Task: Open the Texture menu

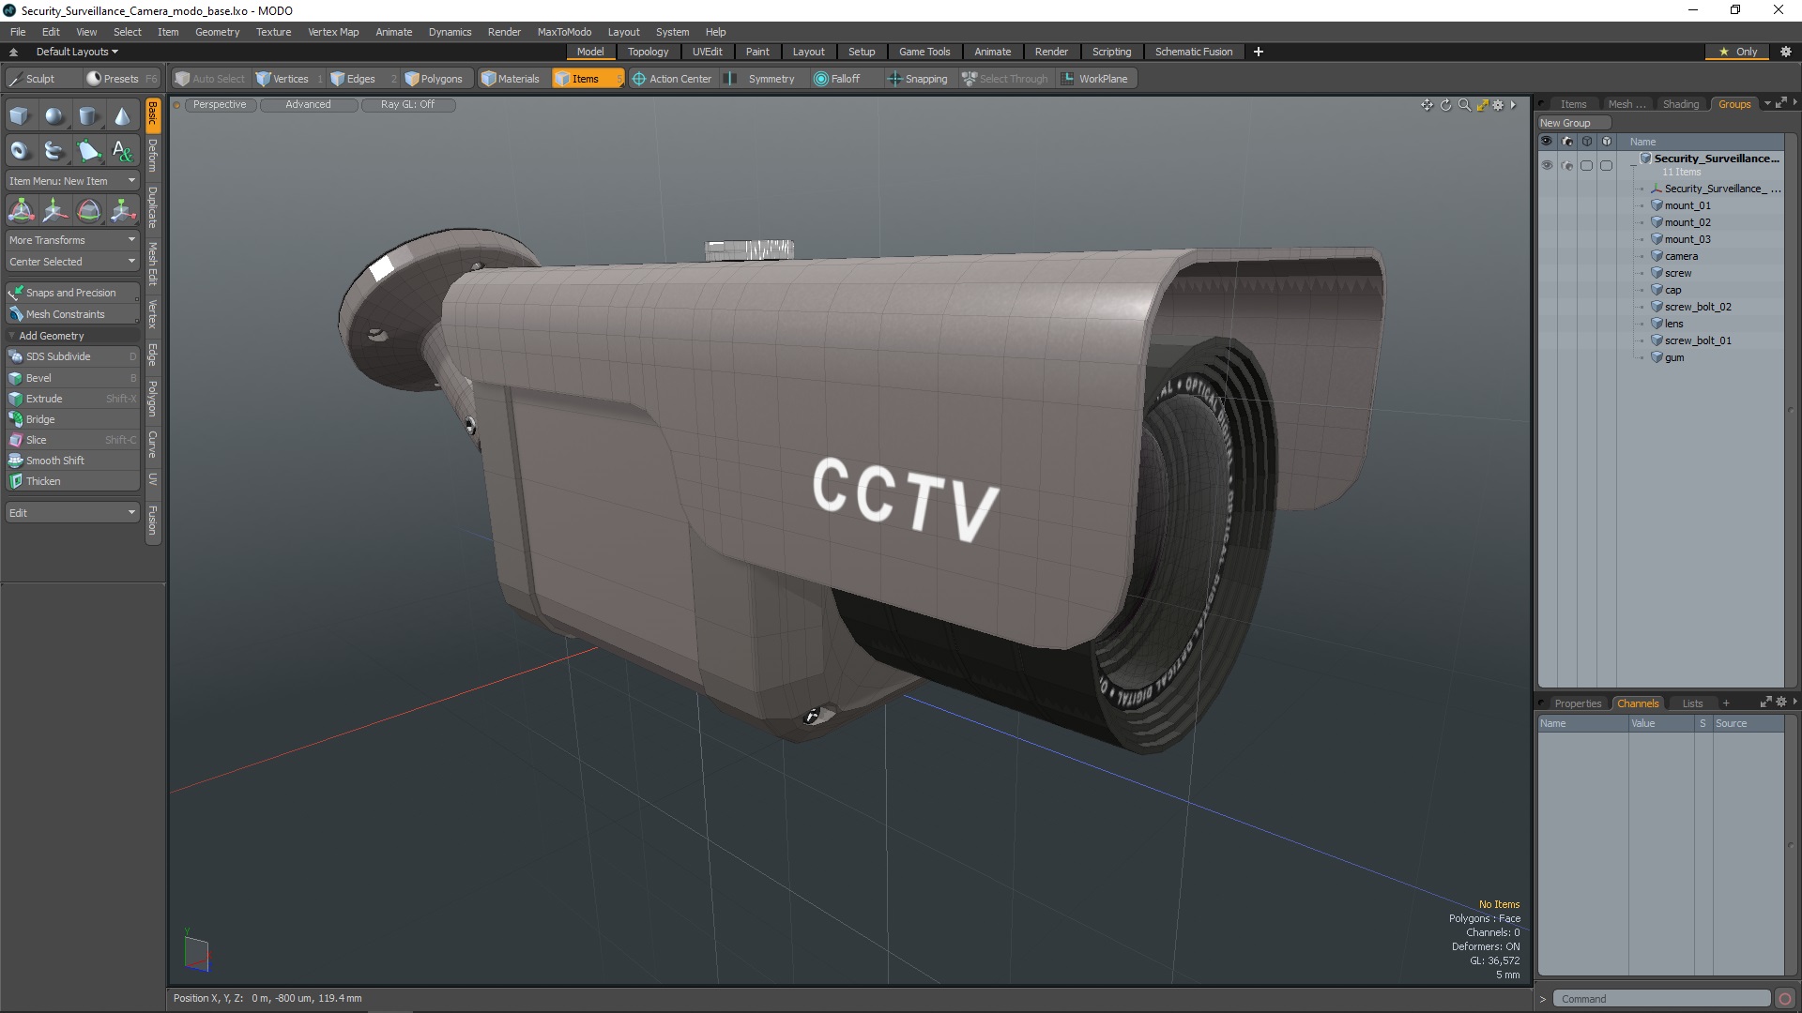Action: pyautogui.click(x=273, y=31)
